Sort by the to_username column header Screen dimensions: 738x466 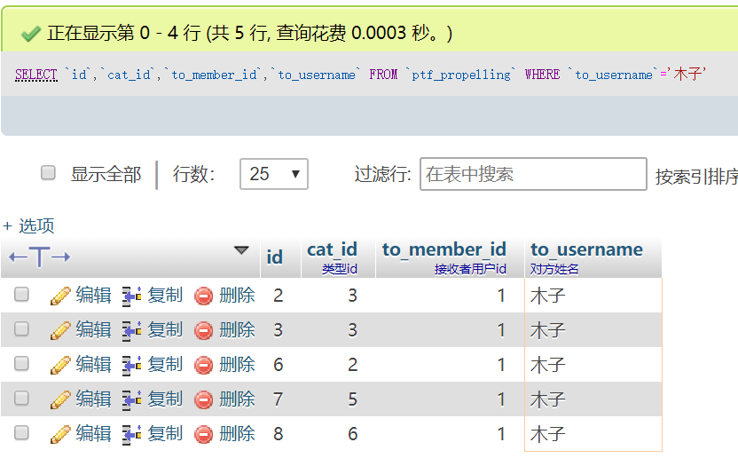point(586,249)
